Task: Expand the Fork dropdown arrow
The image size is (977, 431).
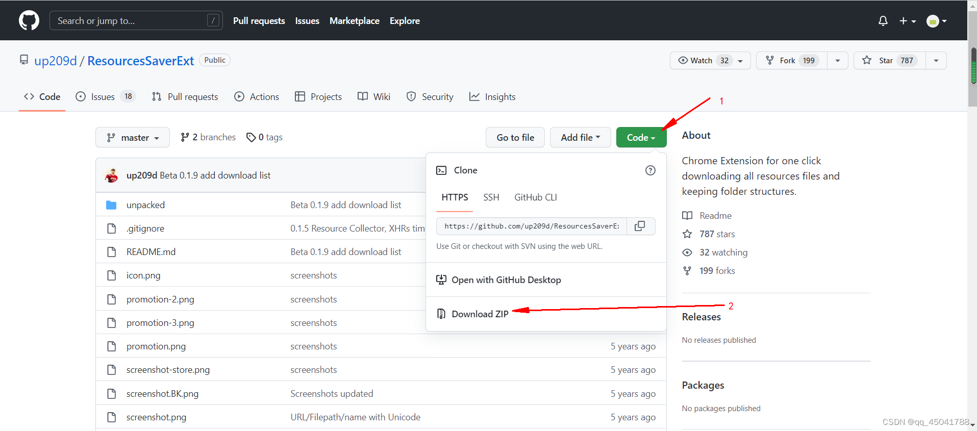Action: pos(838,60)
